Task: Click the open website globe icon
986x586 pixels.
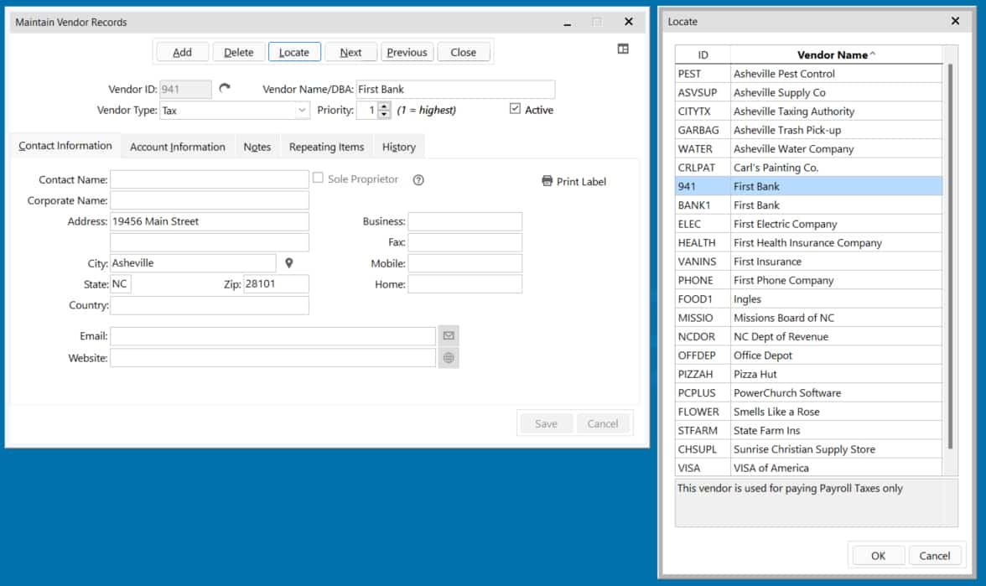Action: (x=449, y=358)
